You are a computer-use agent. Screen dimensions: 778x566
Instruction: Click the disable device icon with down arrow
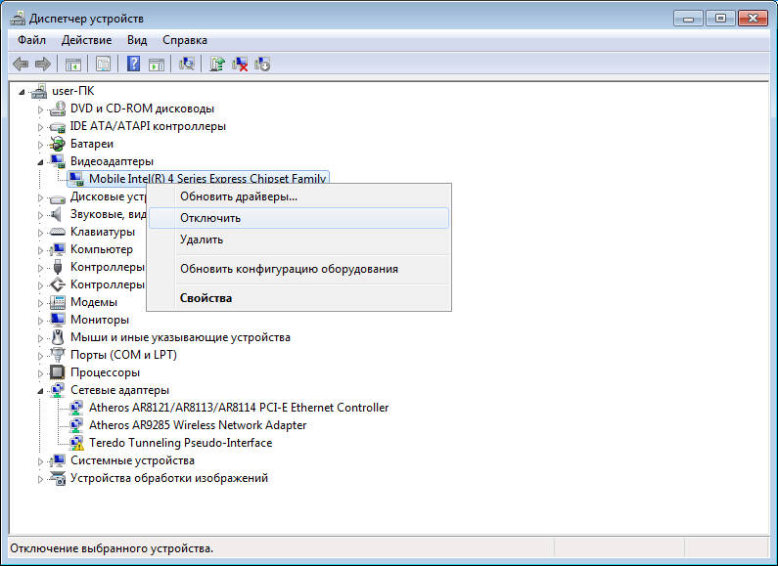(x=262, y=64)
